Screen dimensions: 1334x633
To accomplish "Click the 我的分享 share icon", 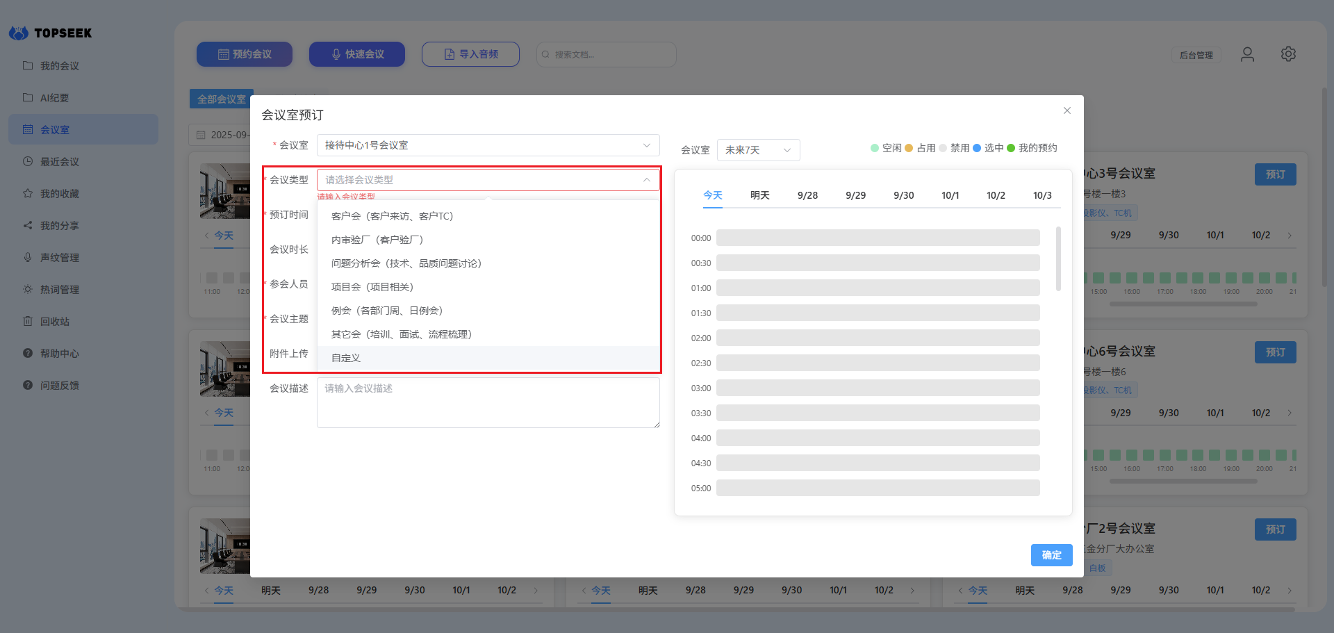I will (28, 225).
